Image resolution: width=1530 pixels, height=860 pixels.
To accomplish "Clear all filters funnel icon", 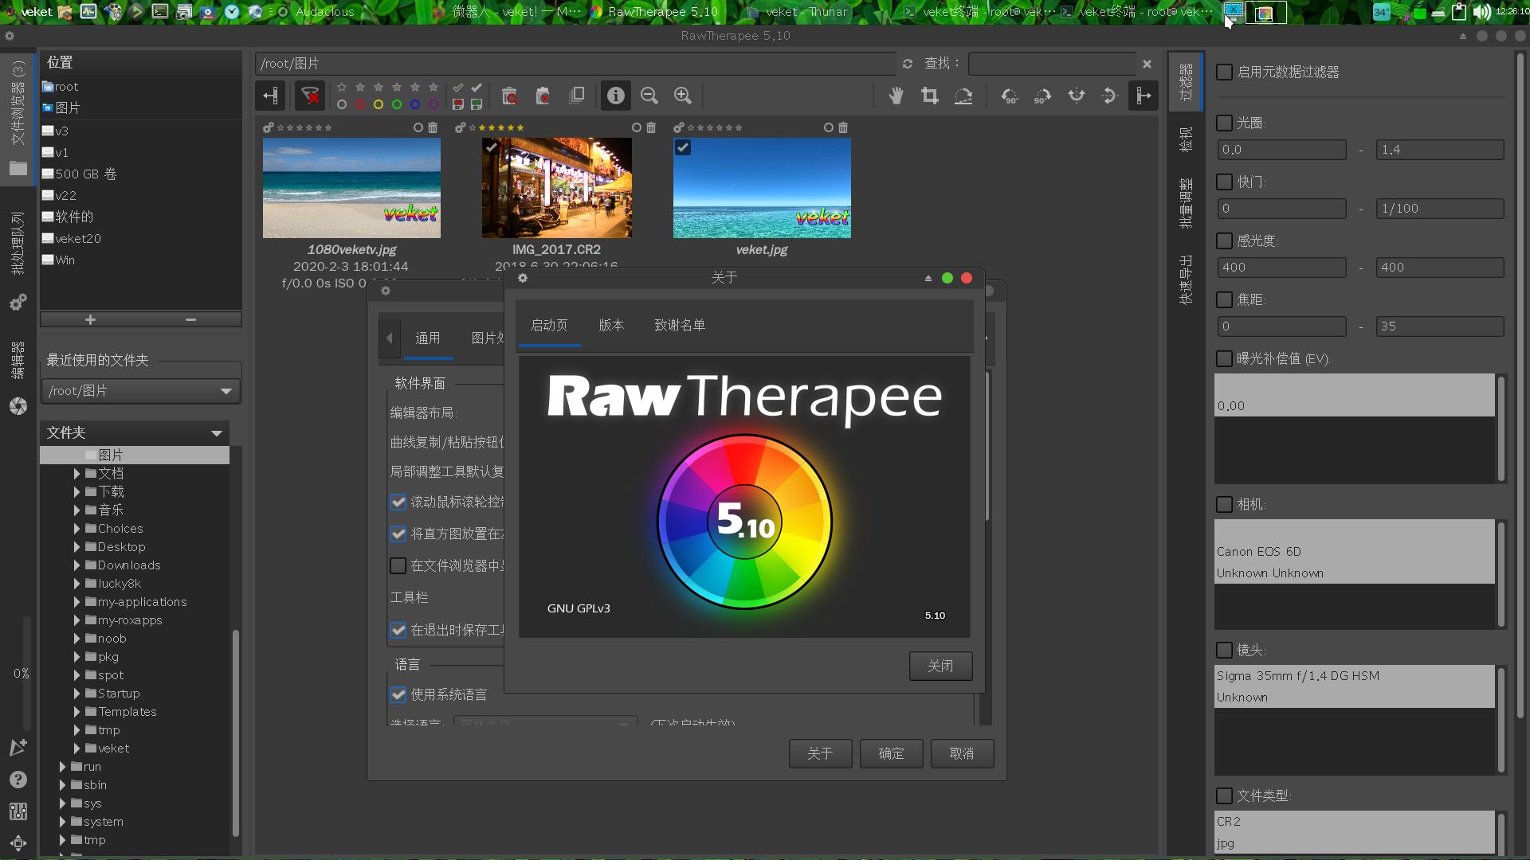I will click(x=310, y=96).
